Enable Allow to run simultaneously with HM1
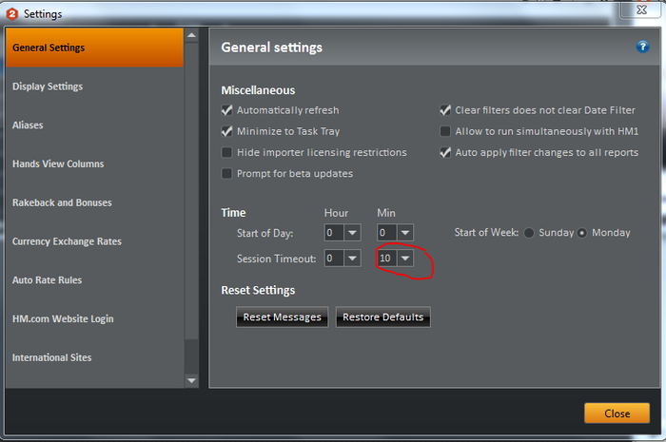The height and width of the screenshot is (442, 666). tap(445, 131)
